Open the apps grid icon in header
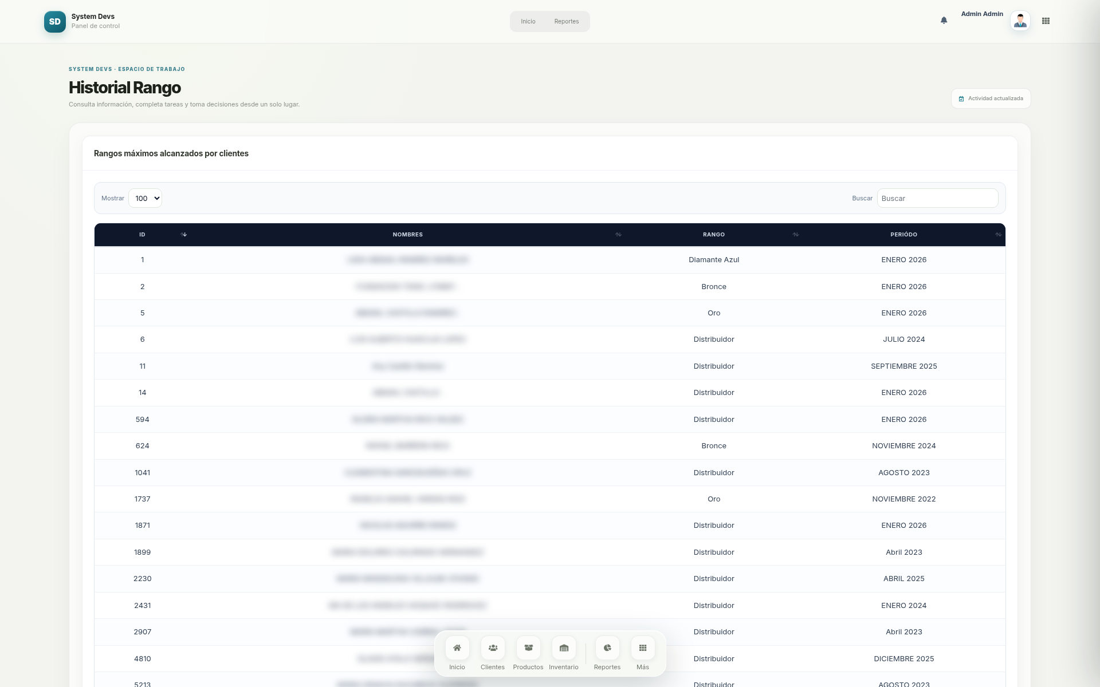Screen dimensions: 1100x687 (x=1046, y=21)
